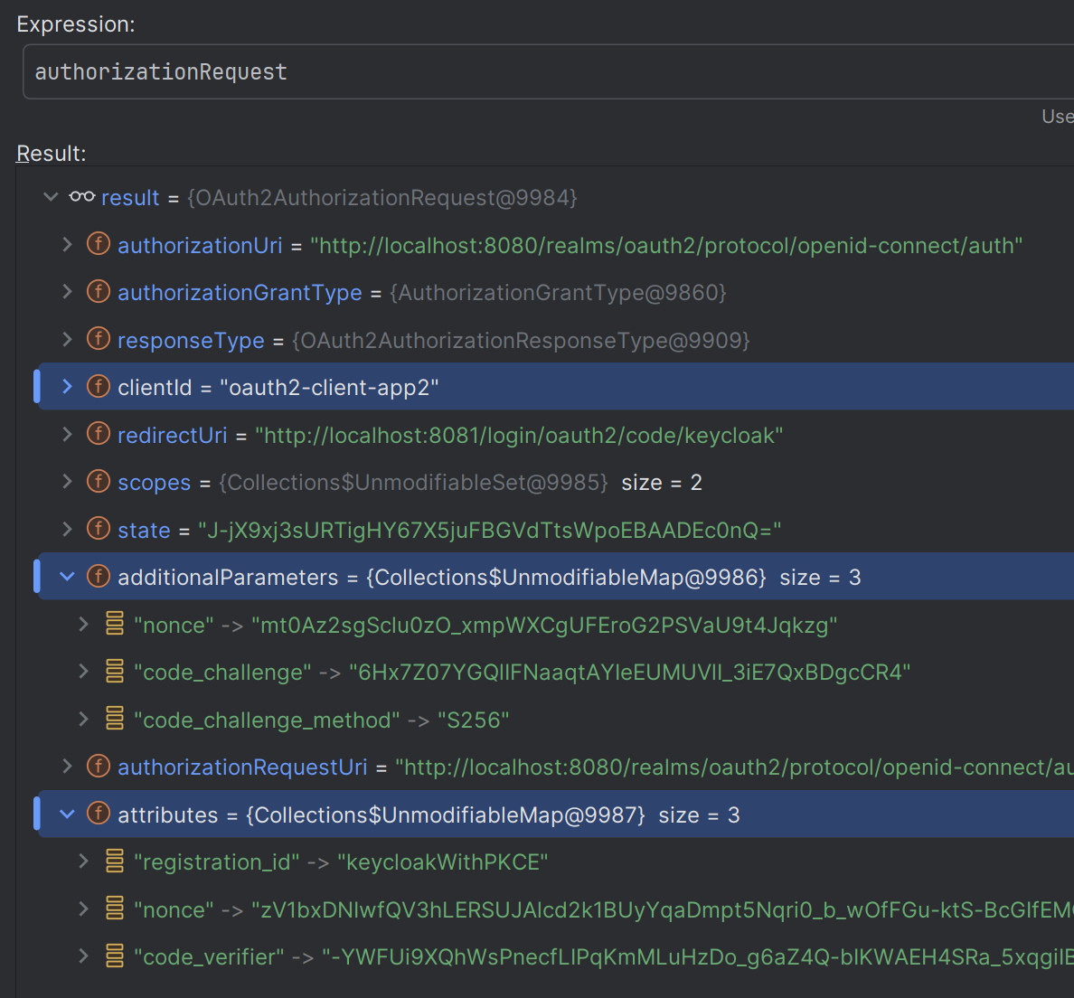The width and height of the screenshot is (1074, 998).
Task: Expand the authorizationGrantType field
Action: tap(67, 292)
